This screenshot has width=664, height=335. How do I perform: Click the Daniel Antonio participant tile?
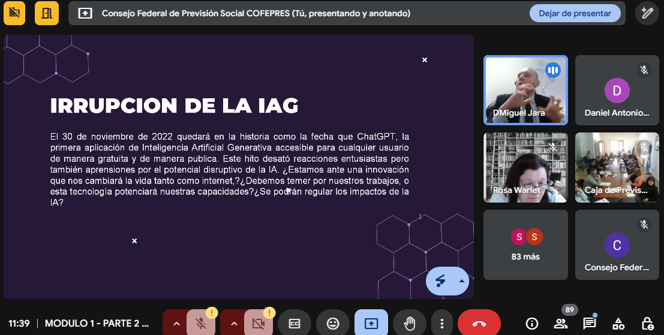[x=617, y=90]
